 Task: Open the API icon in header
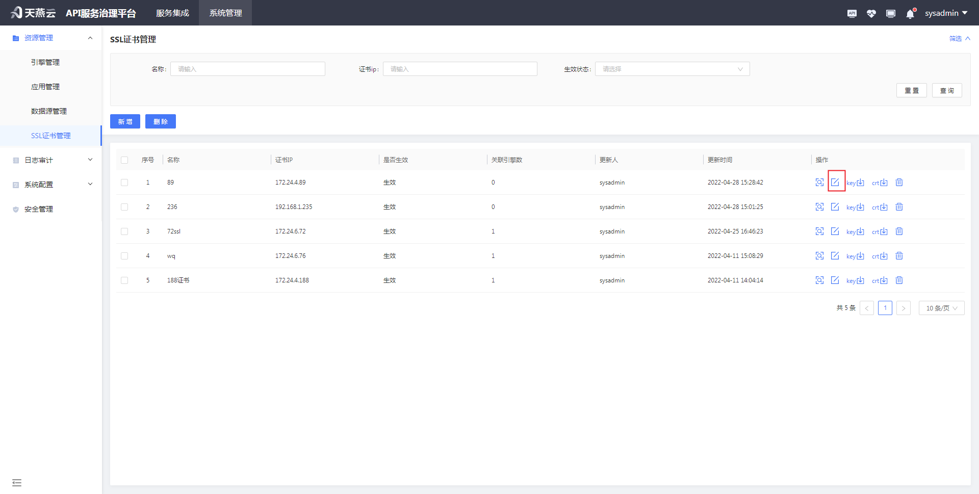coord(852,14)
